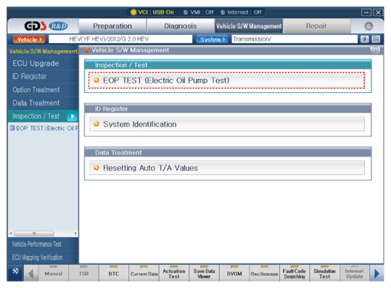The height and width of the screenshot is (288, 391).
Task: Click the Internet : Off status indicator
Action: coord(242,12)
